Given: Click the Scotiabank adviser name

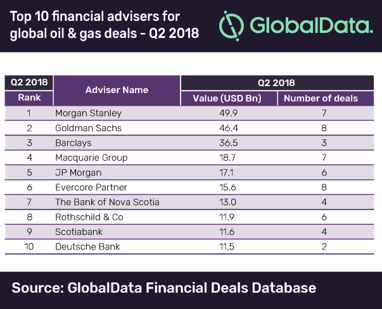Looking at the screenshot, I should (79, 232).
